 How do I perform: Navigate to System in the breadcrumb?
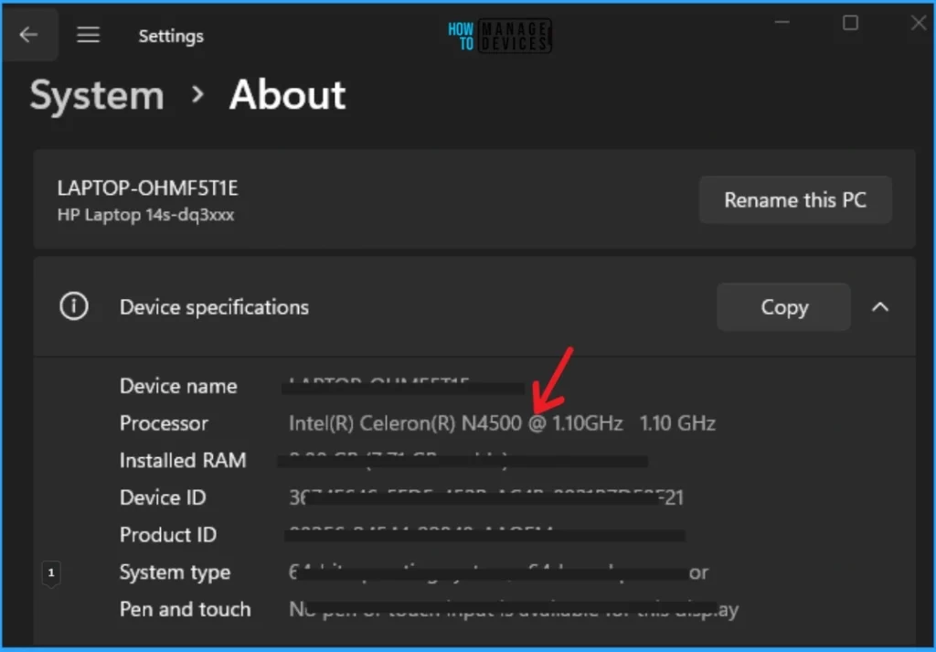pyautogui.click(x=97, y=95)
